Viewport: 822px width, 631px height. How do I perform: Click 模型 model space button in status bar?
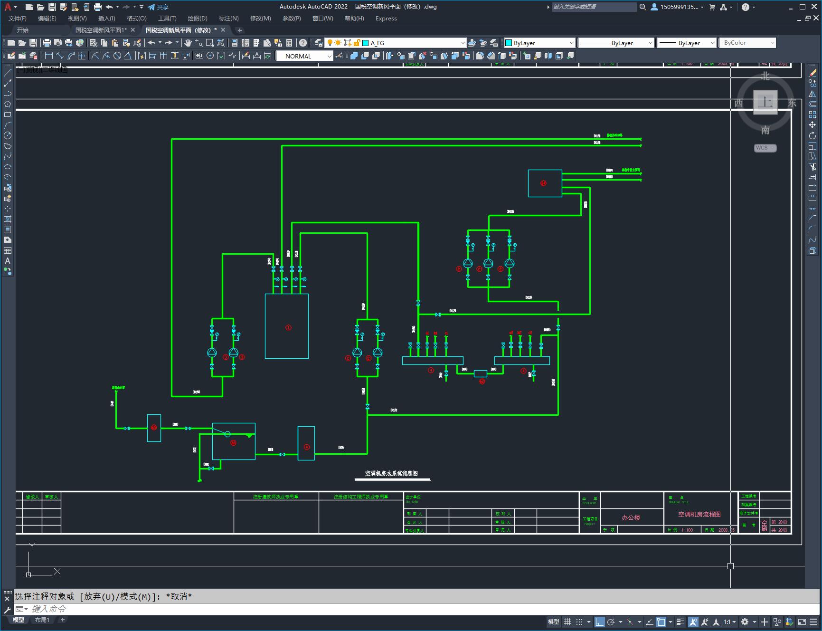pos(553,621)
